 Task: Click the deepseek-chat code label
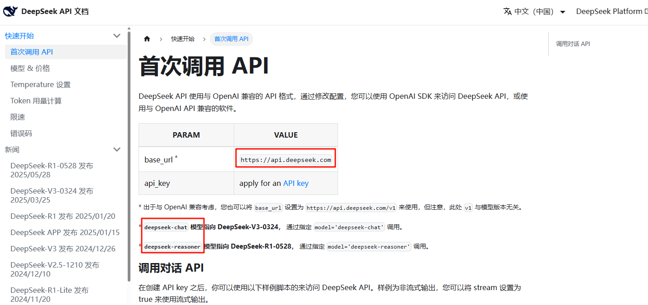[166, 227]
